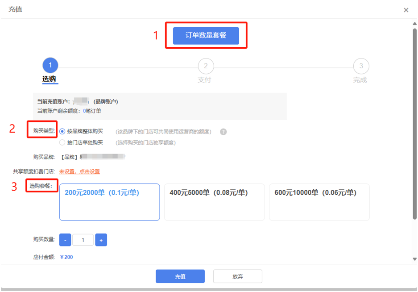Select 按门店单独购买 radio option
The image size is (418, 292).
pos(62,143)
